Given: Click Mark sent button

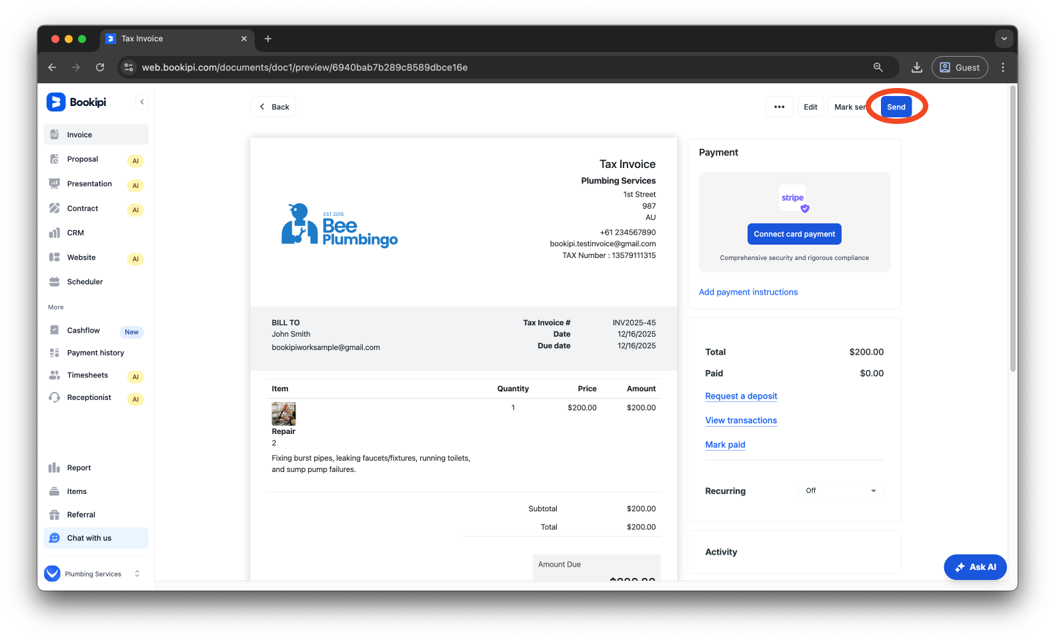Looking at the screenshot, I should click(850, 107).
